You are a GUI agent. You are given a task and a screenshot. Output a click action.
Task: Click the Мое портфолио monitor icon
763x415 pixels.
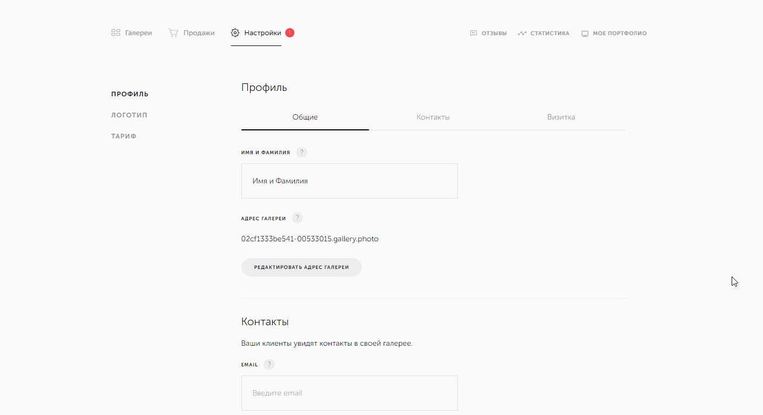(x=585, y=34)
